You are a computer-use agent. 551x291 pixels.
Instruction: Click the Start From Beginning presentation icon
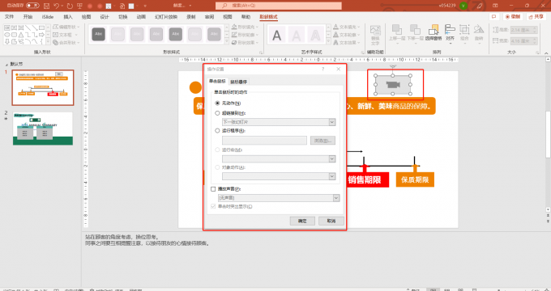coord(79,6)
